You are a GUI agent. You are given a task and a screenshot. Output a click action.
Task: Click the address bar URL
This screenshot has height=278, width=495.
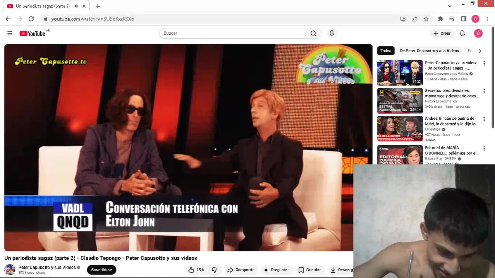(93, 19)
